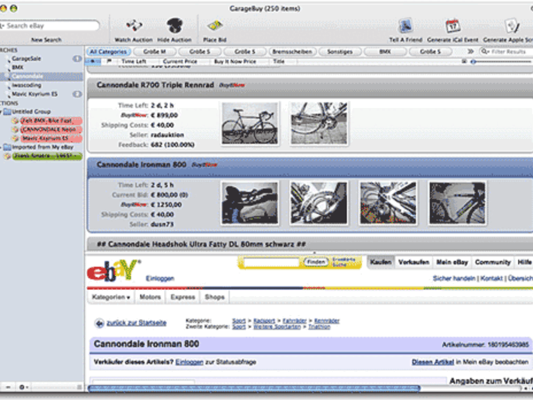The width and height of the screenshot is (533, 400).
Task: Open the Kategorien dropdown on the eBay page
Action: (x=111, y=297)
